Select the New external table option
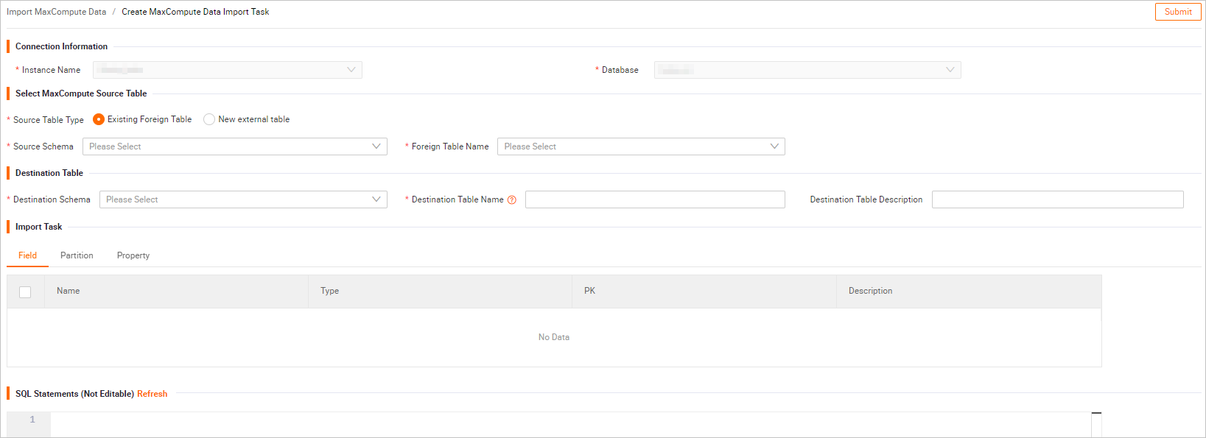1206x438 pixels. [x=209, y=119]
